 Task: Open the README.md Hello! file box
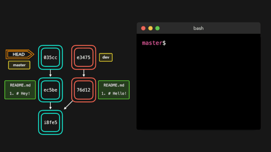pos(114,90)
